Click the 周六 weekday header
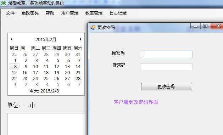Viewport: 223px width, 135px height. coord(78,48)
